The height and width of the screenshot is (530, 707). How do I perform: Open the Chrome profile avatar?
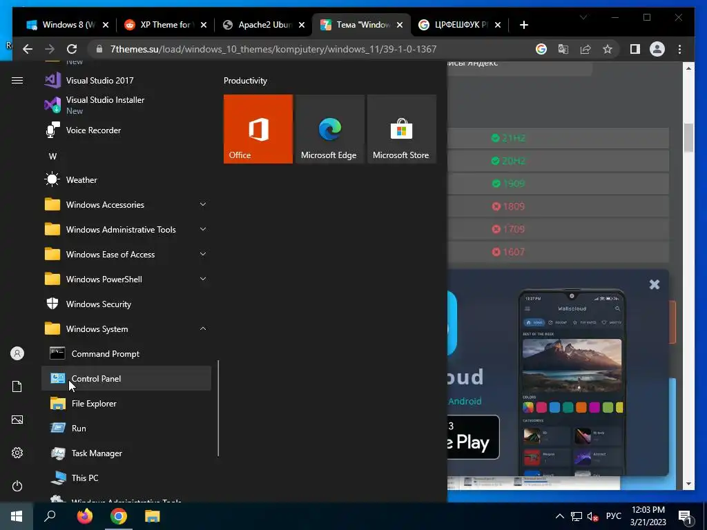(x=657, y=49)
